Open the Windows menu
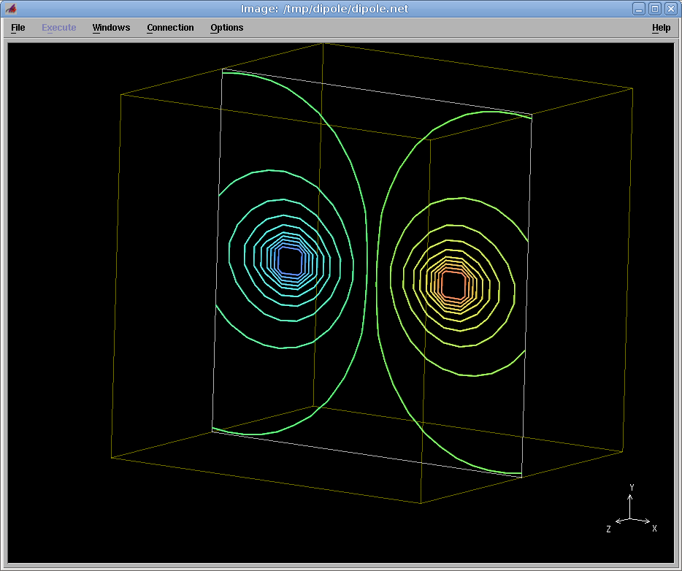 (x=111, y=28)
